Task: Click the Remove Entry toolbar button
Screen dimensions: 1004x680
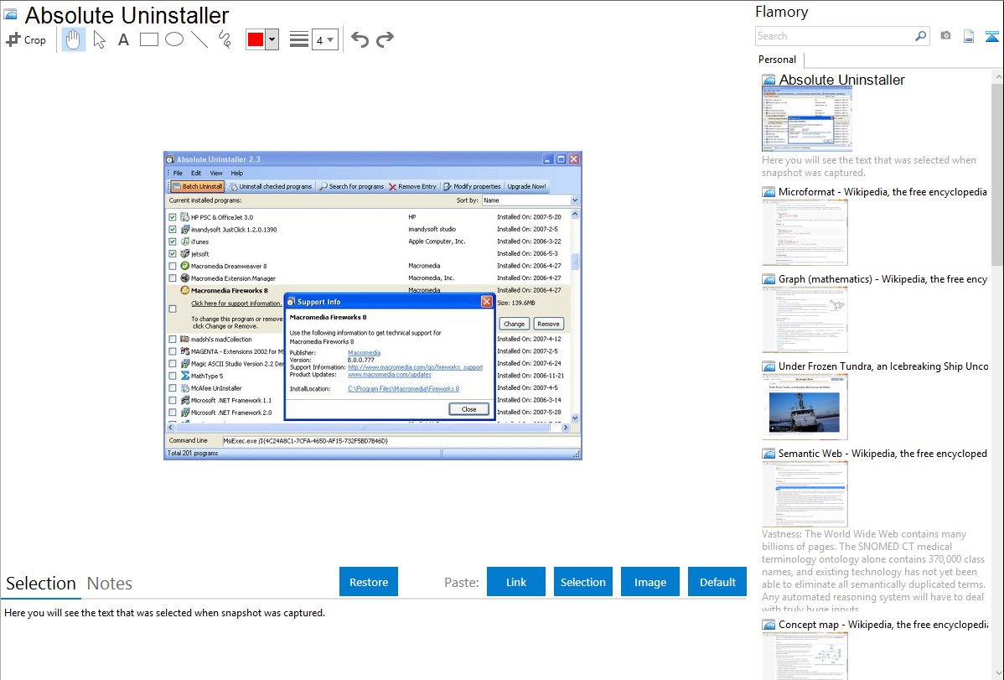Action: (x=412, y=186)
